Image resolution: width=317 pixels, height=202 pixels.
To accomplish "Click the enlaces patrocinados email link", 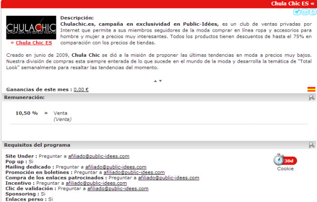I will [168, 178].
